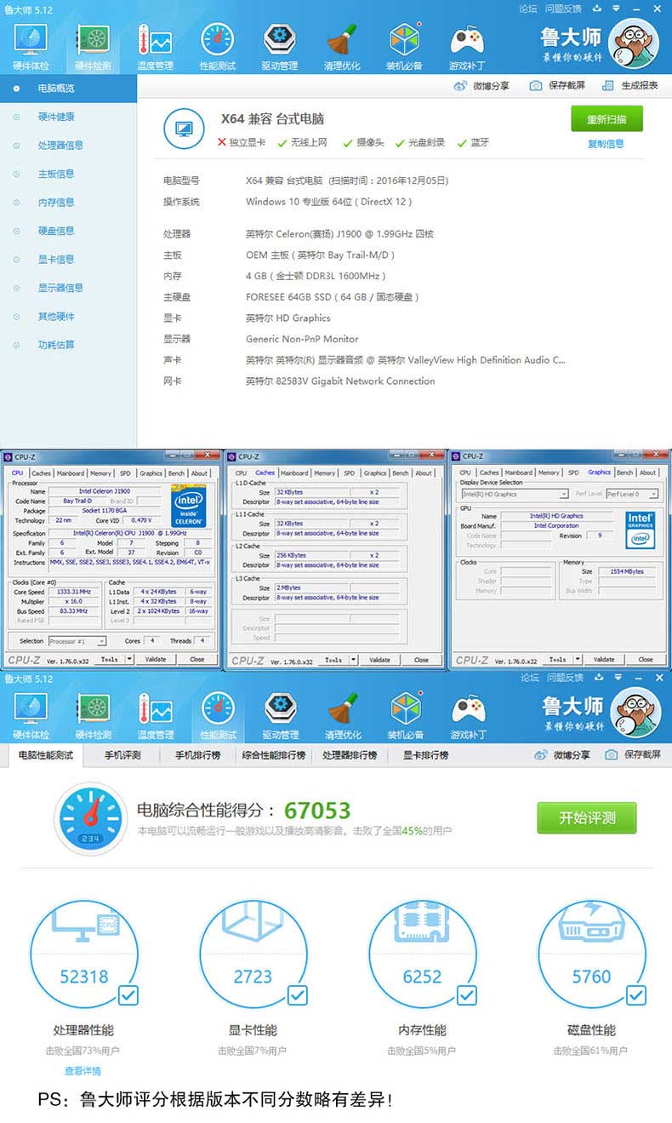
Task: Select the 电脑性能测试 tab
Action: 46,755
